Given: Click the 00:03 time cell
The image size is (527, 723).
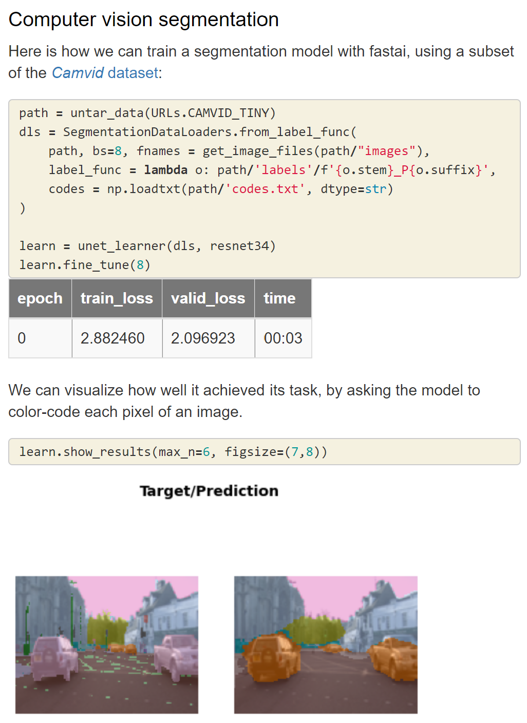Looking at the screenshot, I should (283, 338).
